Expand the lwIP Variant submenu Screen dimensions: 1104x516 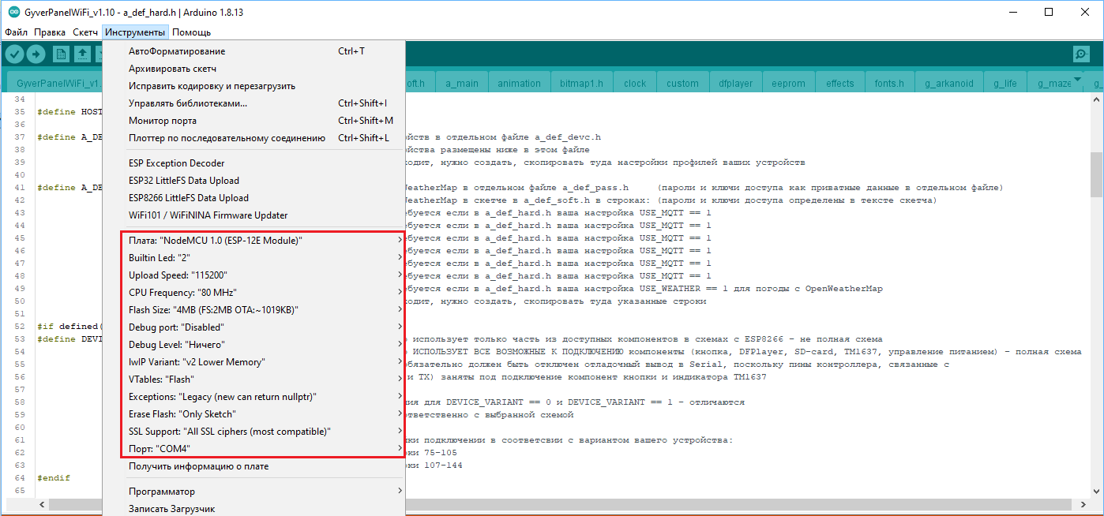point(253,361)
